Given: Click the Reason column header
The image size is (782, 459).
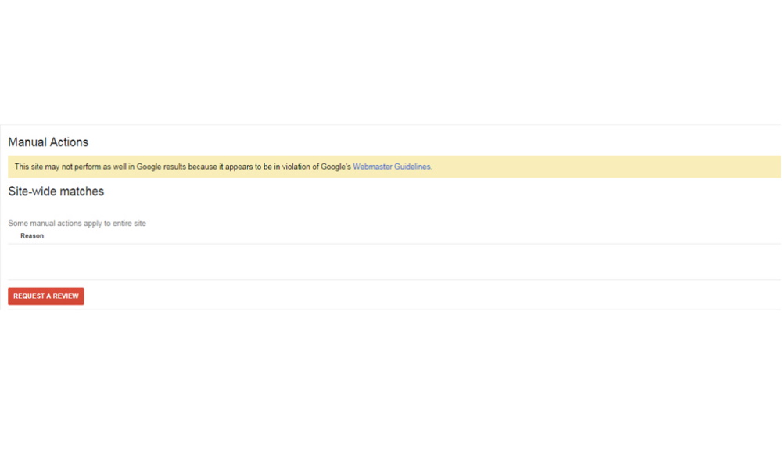Looking at the screenshot, I should (x=32, y=236).
